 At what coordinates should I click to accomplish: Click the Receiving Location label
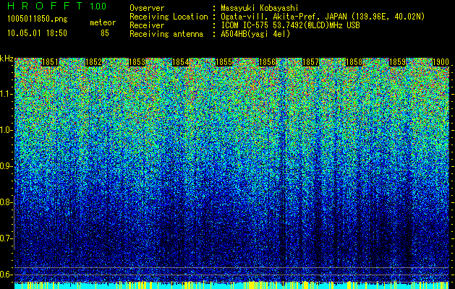click(169, 17)
